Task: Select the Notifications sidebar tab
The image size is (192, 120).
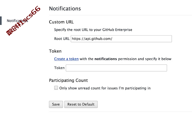Action: click(x=17, y=21)
